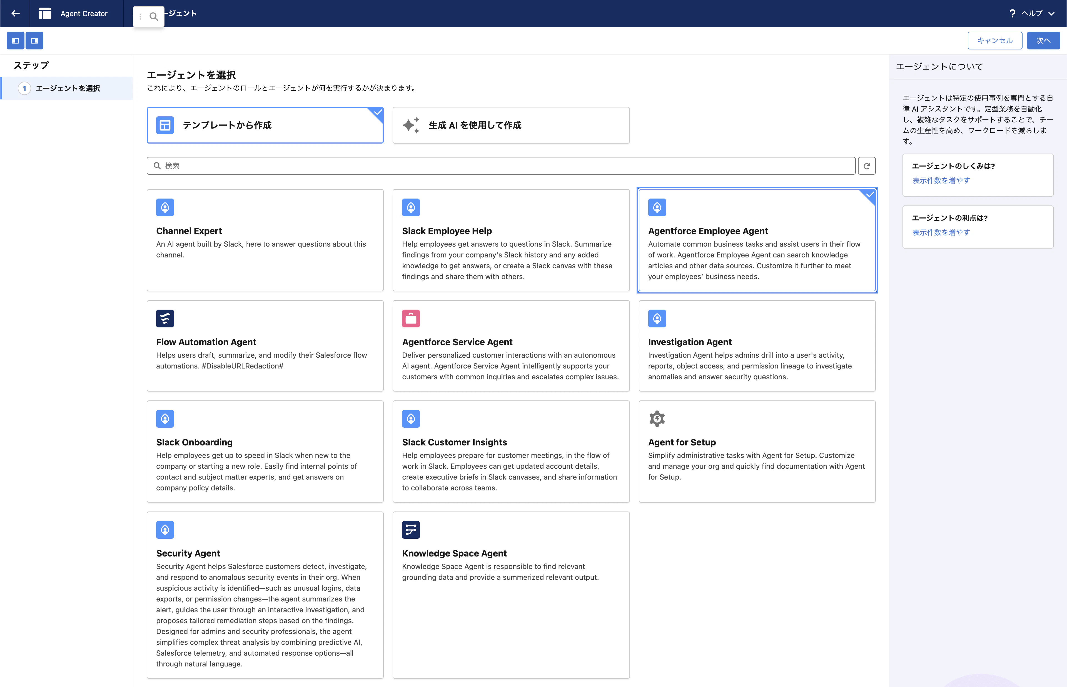Select the テンプレートから作成 option

pos(265,125)
